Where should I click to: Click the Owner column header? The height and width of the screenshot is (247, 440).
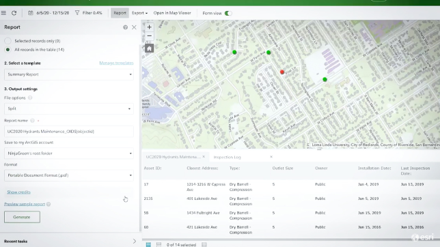point(321,169)
